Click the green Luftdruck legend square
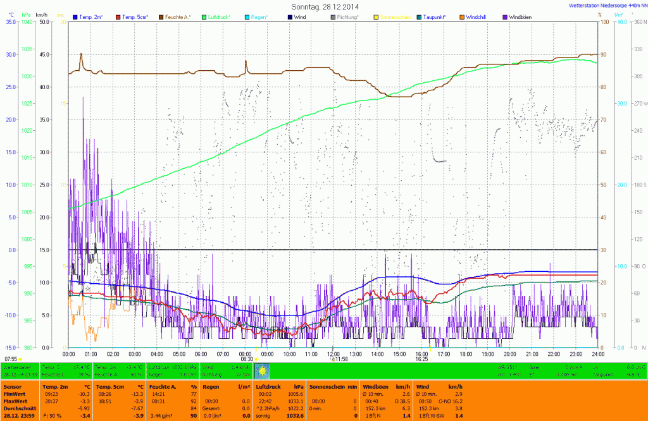648x421 pixels. tap(204, 17)
